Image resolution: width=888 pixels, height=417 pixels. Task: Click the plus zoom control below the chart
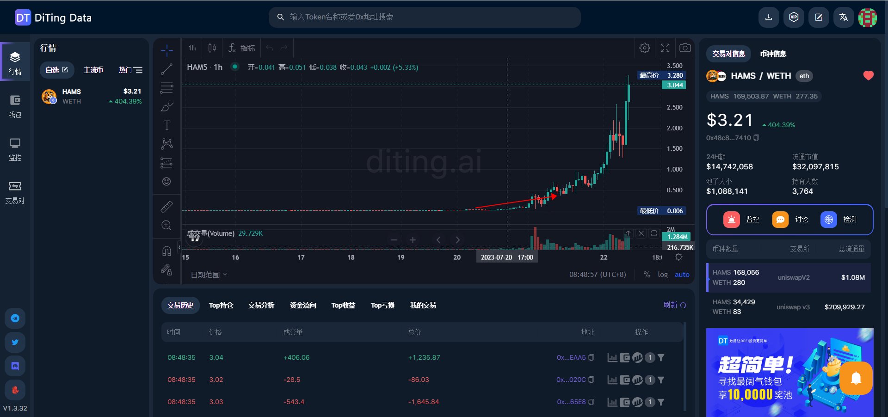click(x=412, y=240)
